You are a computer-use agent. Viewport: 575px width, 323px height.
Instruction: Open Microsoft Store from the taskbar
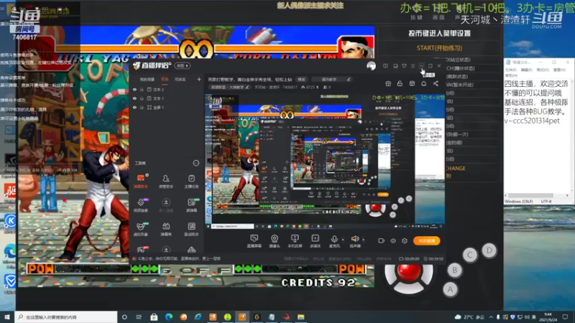[x=154, y=317]
